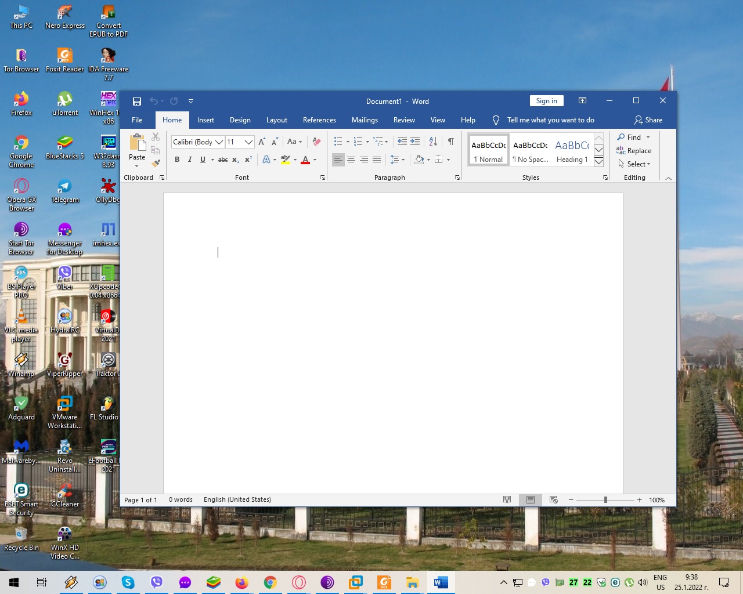The width and height of the screenshot is (743, 594).
Task: Center align the paragraph
Action: click(351, 160)
